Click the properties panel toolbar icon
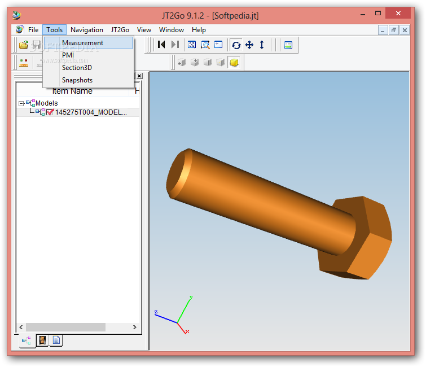This screenshot has height=367, width=426. 288,45
